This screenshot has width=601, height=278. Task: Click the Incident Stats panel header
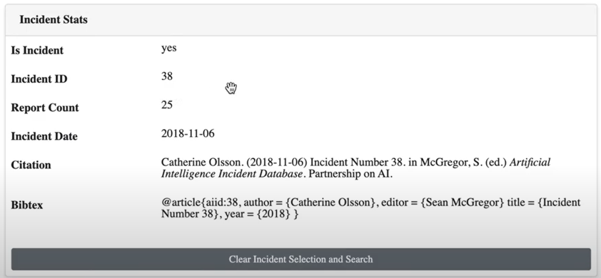301,20
